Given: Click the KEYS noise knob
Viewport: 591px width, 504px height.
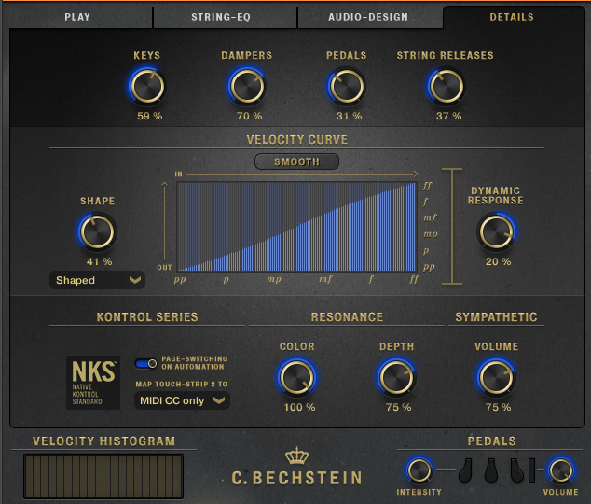Looking at the screenshot, I should pyautogui.click(x=147, y=87).
